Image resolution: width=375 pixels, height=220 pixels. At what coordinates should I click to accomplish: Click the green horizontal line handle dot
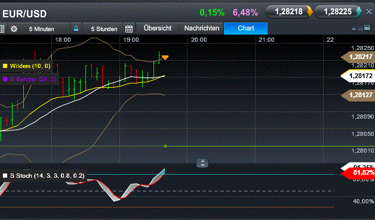tap(165, 146)
